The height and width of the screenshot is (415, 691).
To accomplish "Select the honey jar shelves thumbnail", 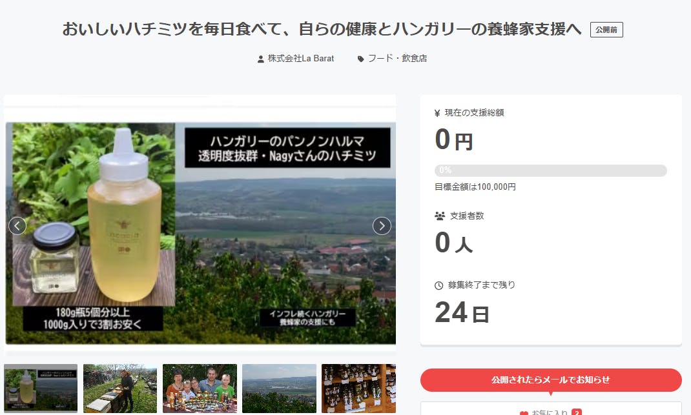I will 358,389.
